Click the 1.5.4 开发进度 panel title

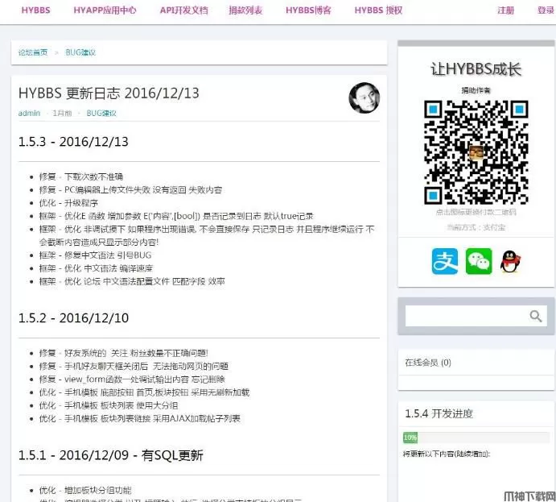click(439, 413)
